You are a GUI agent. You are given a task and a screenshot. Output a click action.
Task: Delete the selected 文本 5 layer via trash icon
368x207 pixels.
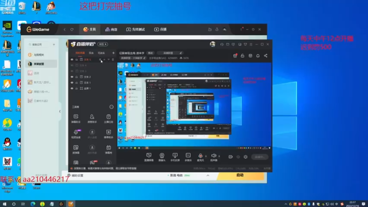113,60
